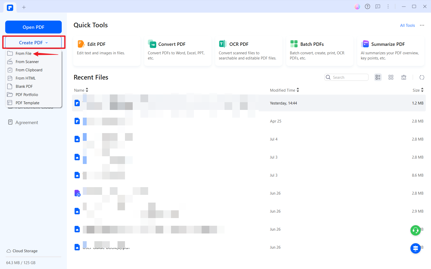Collapse the Create PDF dropdown

pos(33,42)
